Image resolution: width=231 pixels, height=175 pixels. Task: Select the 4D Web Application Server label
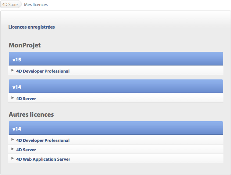tap(43, 159)
